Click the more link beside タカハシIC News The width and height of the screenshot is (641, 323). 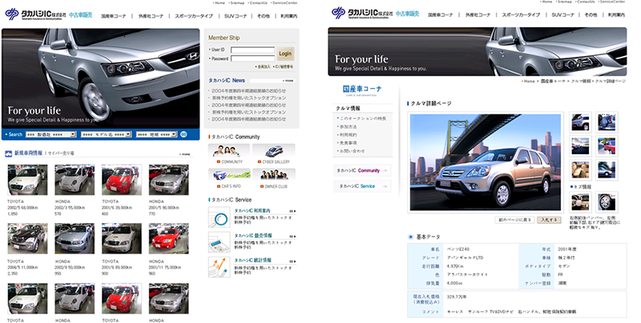(x=288, y=81)
